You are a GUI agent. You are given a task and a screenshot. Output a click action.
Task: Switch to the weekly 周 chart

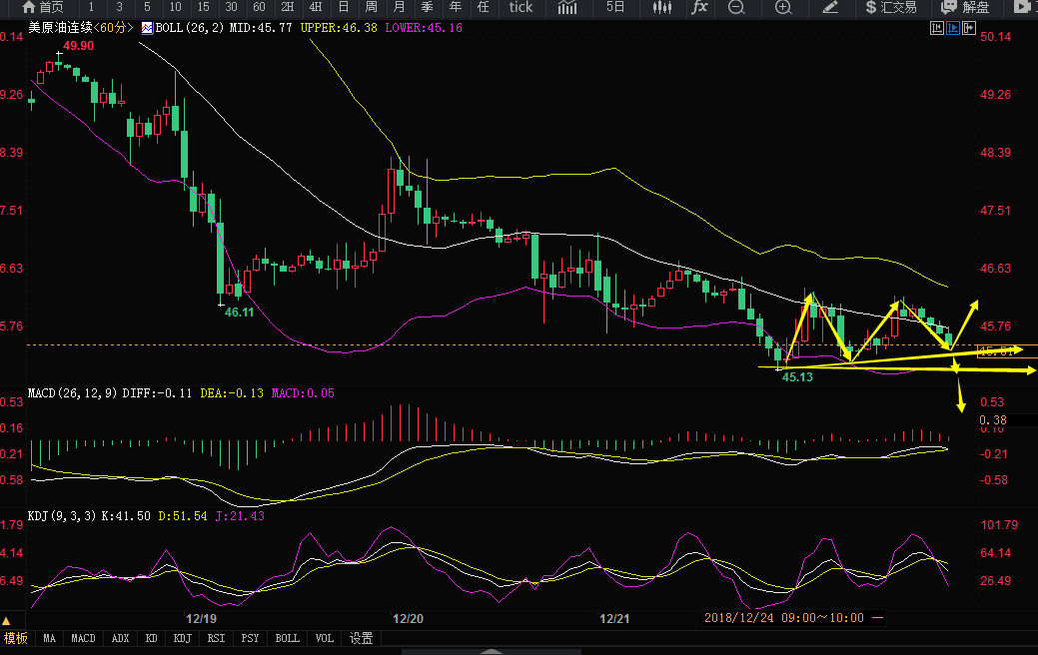tap(371, 7)
